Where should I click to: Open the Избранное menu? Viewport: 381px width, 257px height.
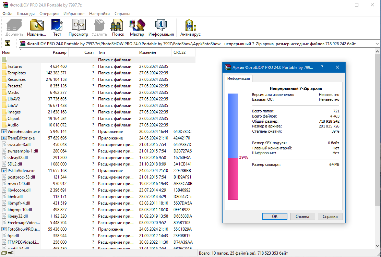click(74, 14)
